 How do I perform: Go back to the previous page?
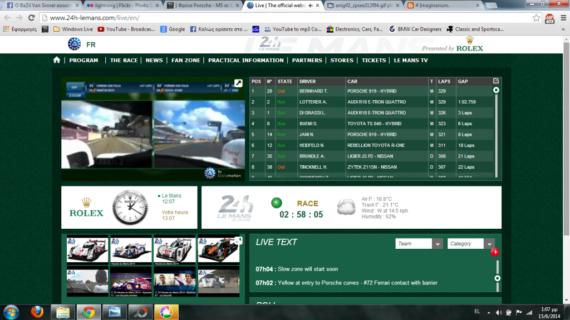pos(8,17)
